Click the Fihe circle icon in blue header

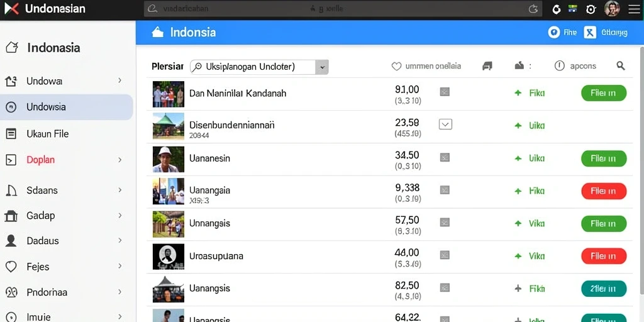tap(554, 33)
